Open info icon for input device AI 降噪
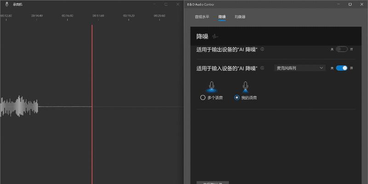 [x=262, y=68]
